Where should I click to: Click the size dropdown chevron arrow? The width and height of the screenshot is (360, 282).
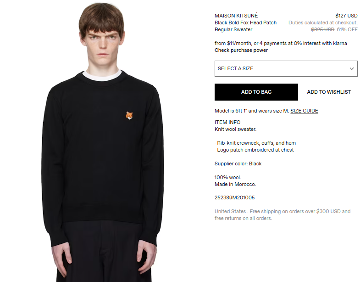pos(351,68)
